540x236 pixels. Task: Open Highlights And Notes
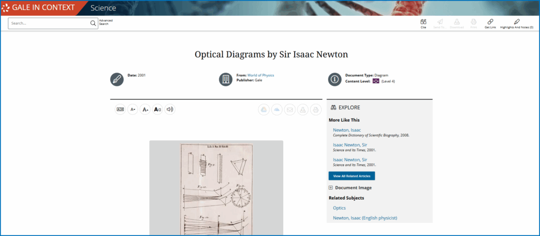pos(516,22)
